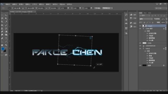This screenshot has height=94, width=168.
Task: Switch to the Layers panel tab
Action: (x=141, y=13)
